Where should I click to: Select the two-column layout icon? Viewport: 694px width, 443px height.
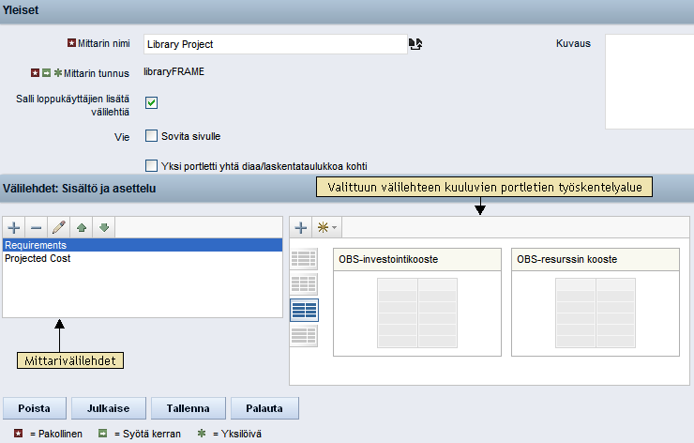(304, 310)
